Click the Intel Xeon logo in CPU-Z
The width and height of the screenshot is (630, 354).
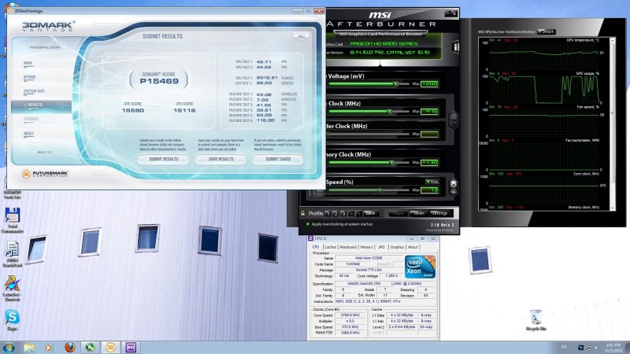(x=420, y=267)
